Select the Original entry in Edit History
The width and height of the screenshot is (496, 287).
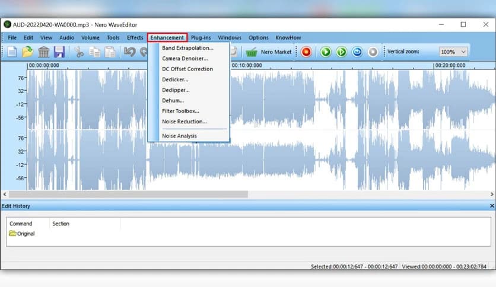coord(22,234)
